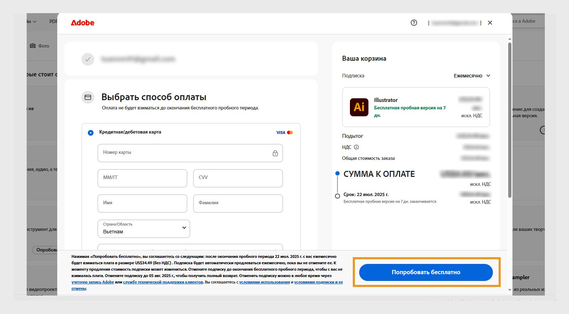The image size is (569, 314).
Task: Click the Общая стоимость заказа label
Action: (x=368, y=158)
